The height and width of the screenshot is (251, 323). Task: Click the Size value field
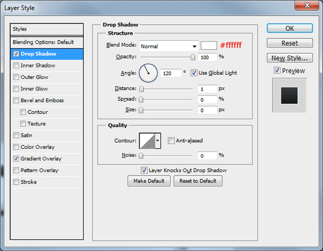pos(207,110)
